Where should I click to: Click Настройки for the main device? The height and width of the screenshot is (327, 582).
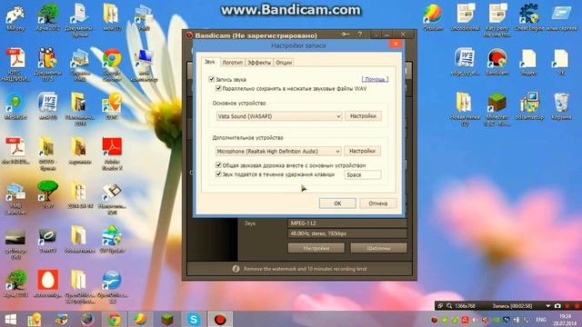(363, 116)
